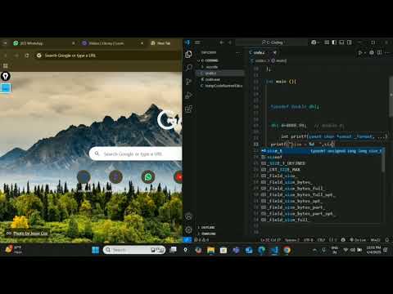The width and height of the screenshot is (393, 294).
Task: Click the Go Live status bar item
Action: point(358,240)
